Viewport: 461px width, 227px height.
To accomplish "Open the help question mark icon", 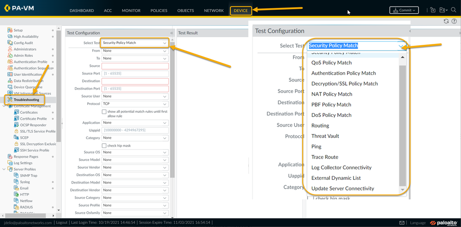I will coord(454,21).
